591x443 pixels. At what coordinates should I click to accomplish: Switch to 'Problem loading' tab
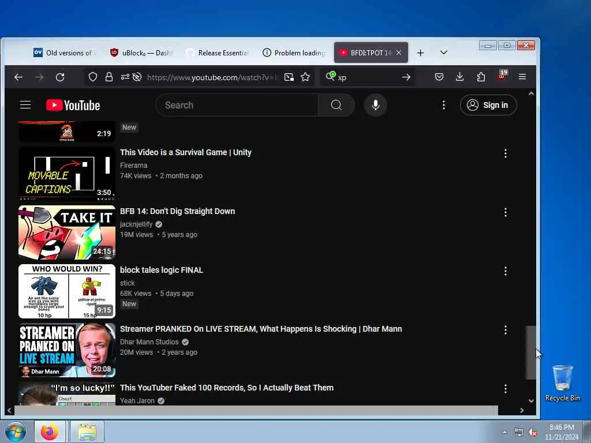294,52
